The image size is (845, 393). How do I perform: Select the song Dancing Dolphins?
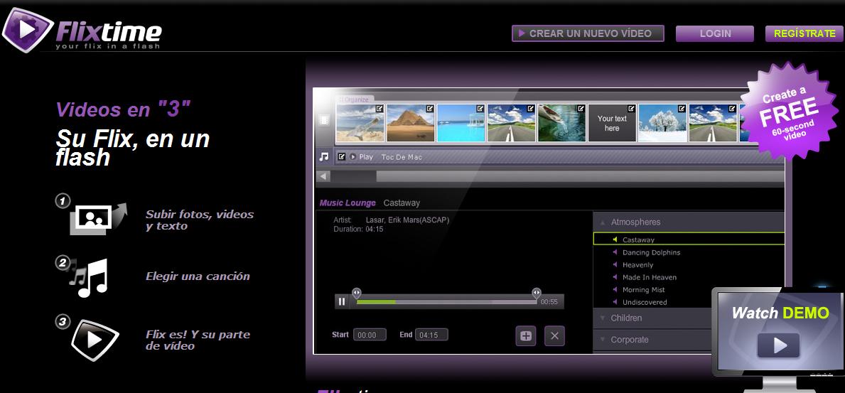[652, 252]
